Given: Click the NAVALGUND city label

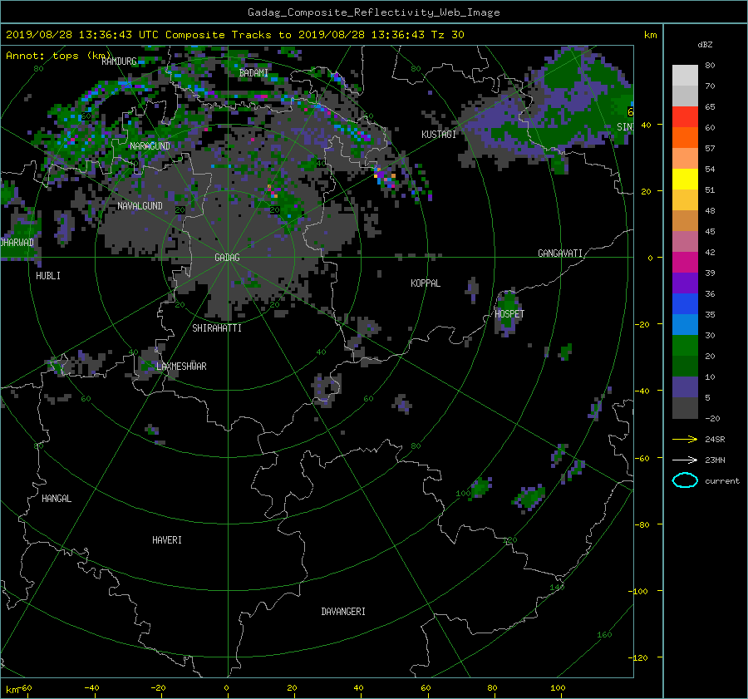Looking at the screenshot, I should coord(140,206).
